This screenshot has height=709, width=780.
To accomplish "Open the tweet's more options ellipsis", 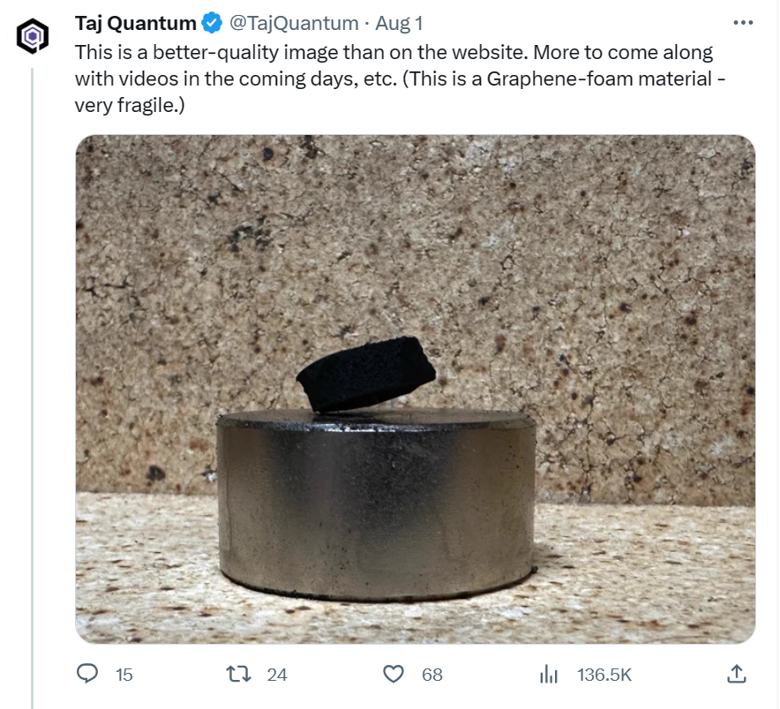I will 744,23.
